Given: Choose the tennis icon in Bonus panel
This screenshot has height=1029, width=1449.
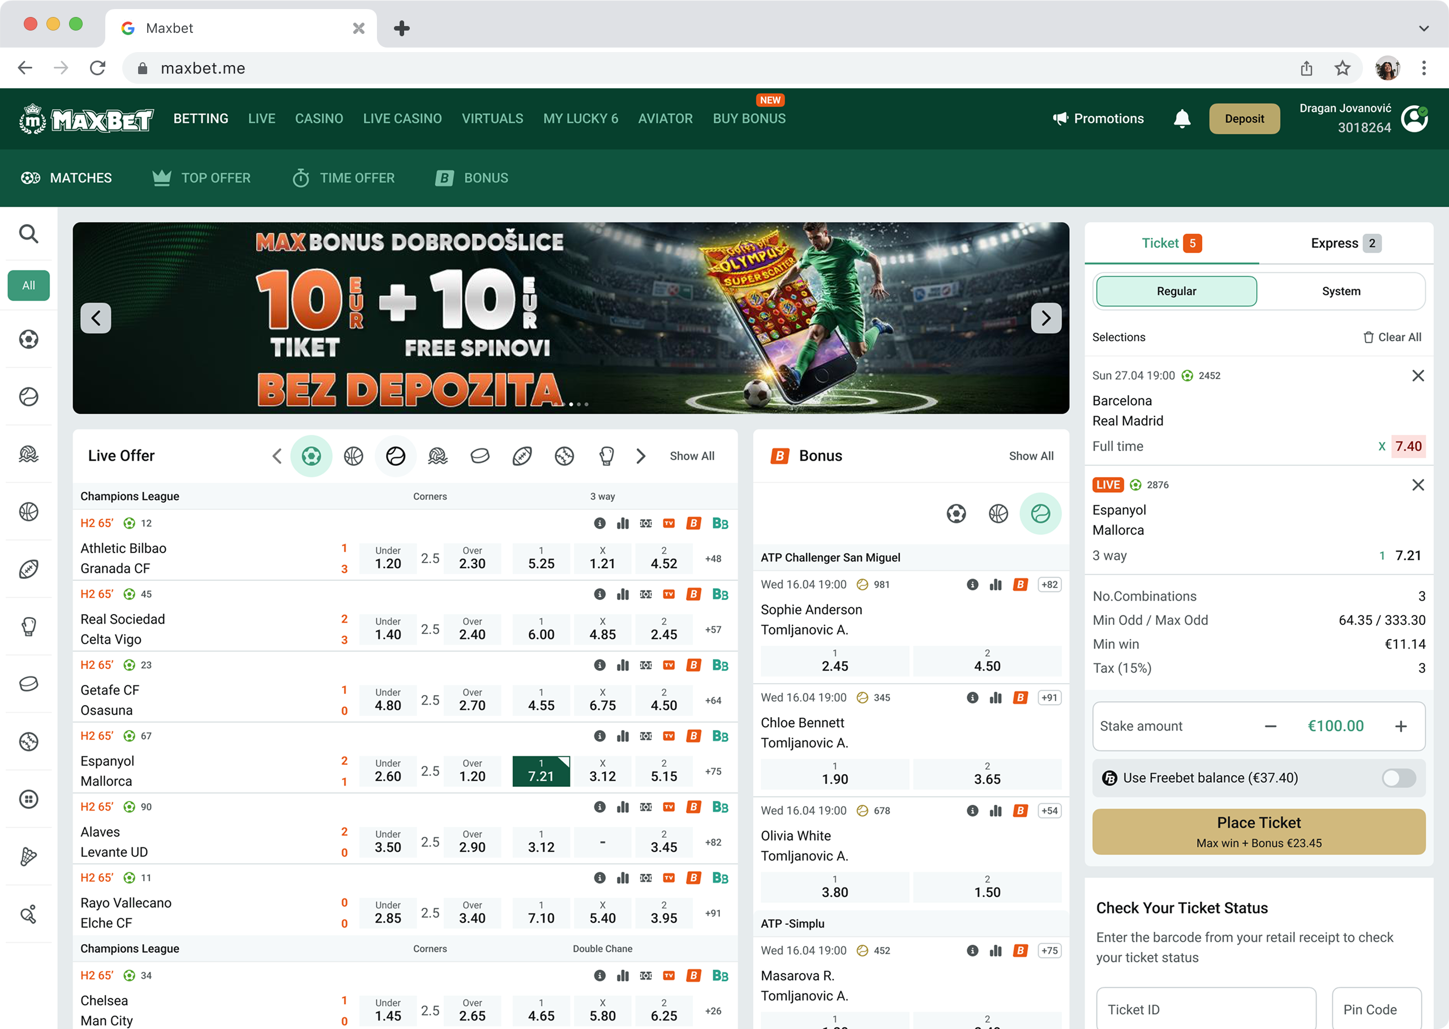Looking at the screenshot, I should [x=1040, y=513].
